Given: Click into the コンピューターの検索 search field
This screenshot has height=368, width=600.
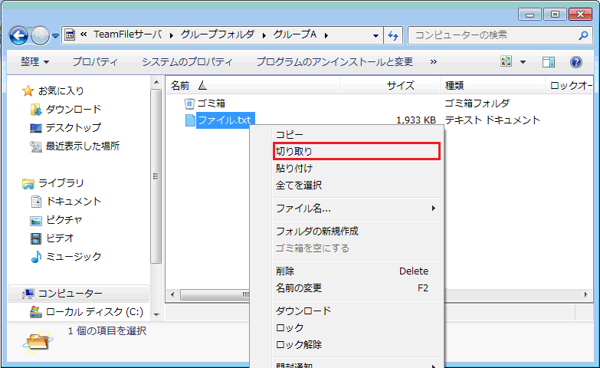Looking at the screenshot, I should click(x=490, y=35).
